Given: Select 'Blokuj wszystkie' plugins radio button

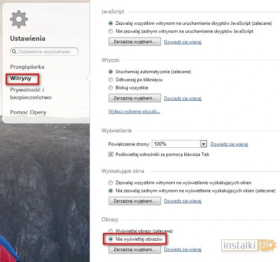Looking at the screenshot, I should [111, 88].
